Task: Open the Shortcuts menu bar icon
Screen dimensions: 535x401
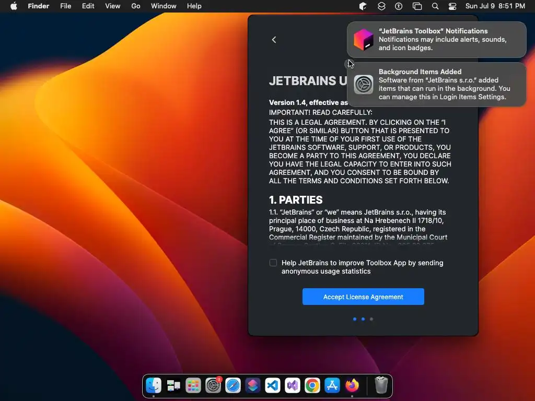Action: [x=381, y=6]
